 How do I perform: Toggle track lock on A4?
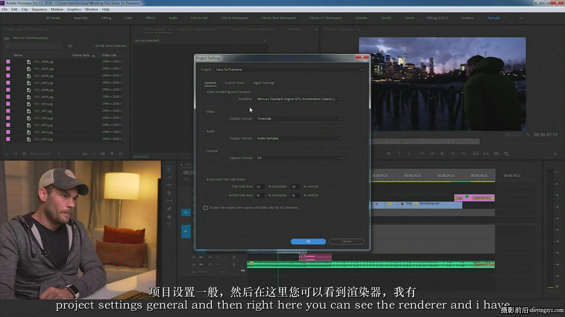coord(194,264)
